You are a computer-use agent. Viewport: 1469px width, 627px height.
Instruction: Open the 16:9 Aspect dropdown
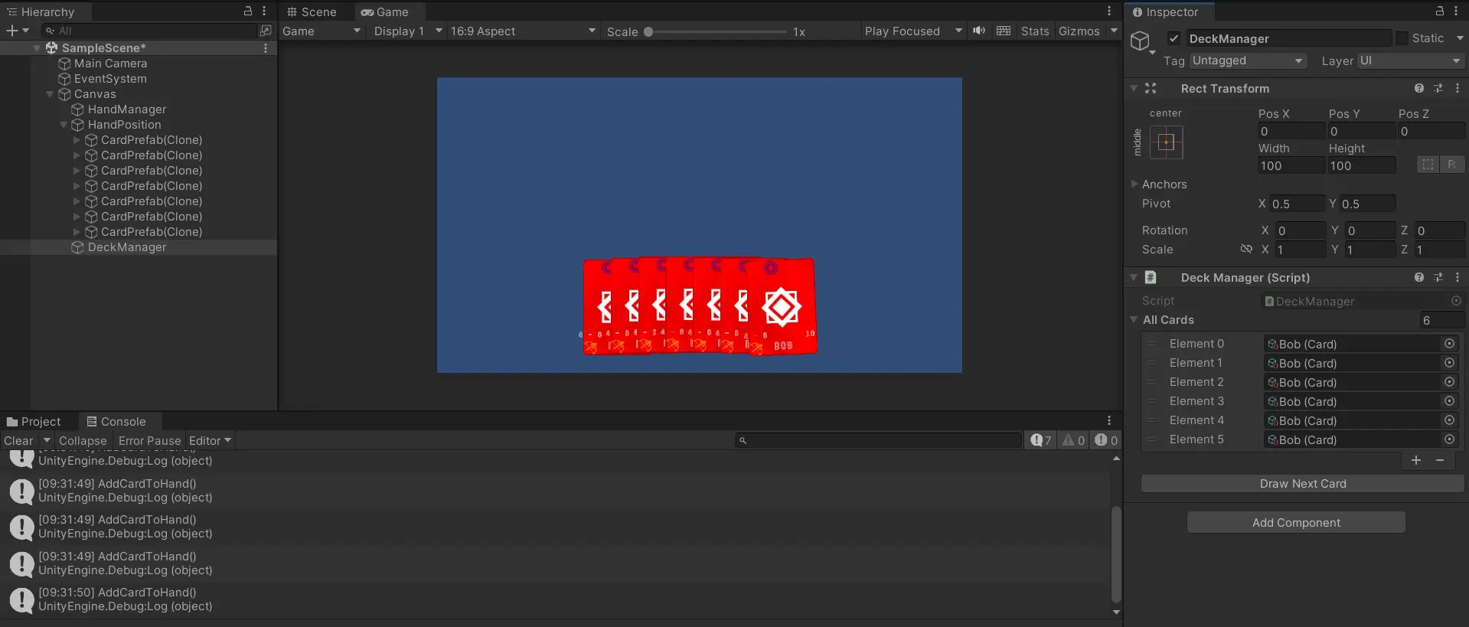(x=523, y=31)
